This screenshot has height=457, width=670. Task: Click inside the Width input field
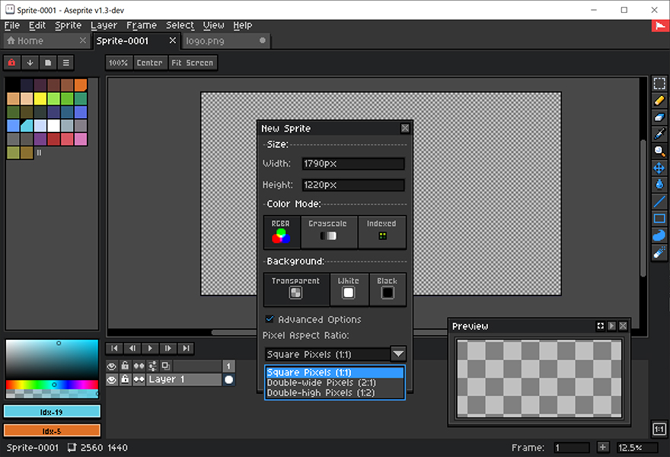point(353,163)
